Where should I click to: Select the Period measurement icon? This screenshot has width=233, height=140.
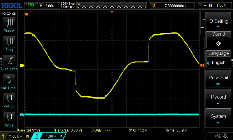pyautogui.click(x=9, y=23)
